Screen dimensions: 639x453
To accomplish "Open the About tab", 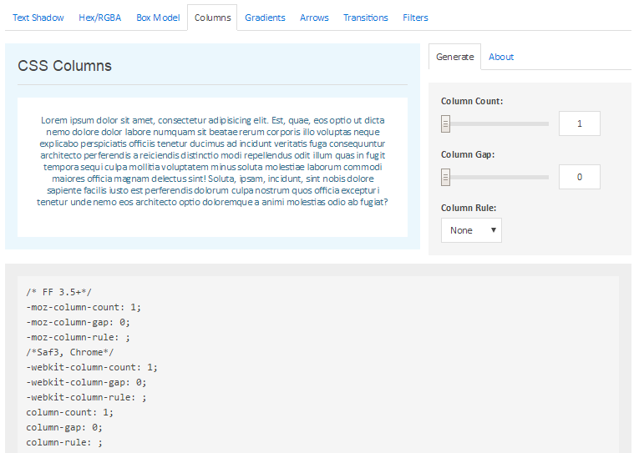I will [x=501, y=57].
